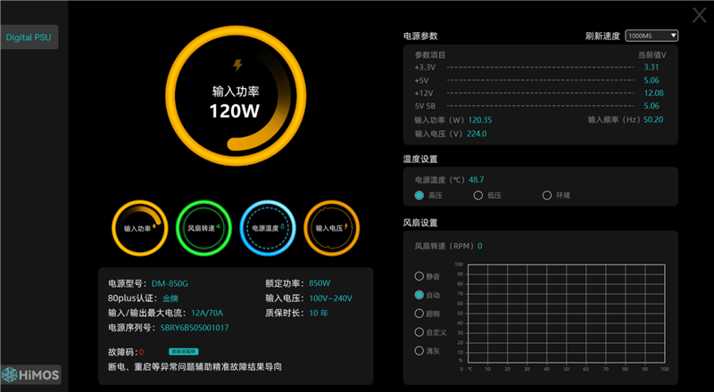Screen dimensions: 714x392
Task: Click the model name DM-850G
Action: pos(170,283)
